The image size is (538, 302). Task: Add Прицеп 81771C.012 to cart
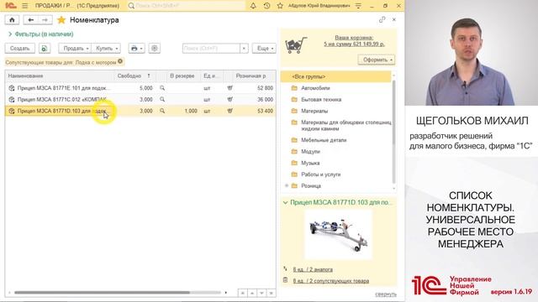pos(229,99)
